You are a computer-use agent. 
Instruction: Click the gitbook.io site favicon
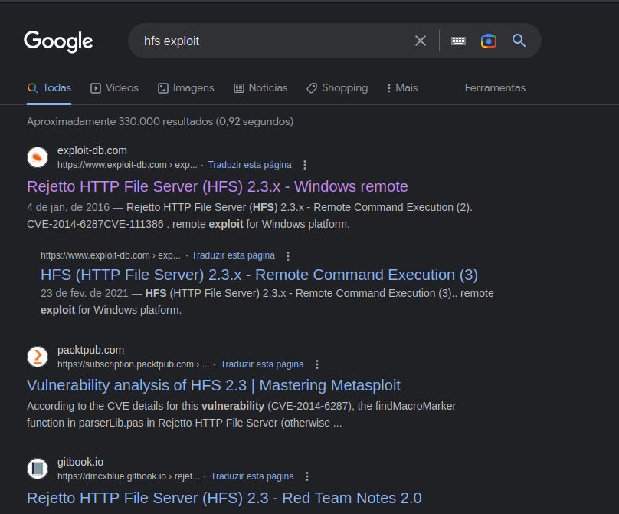click(x=38, y=469)
